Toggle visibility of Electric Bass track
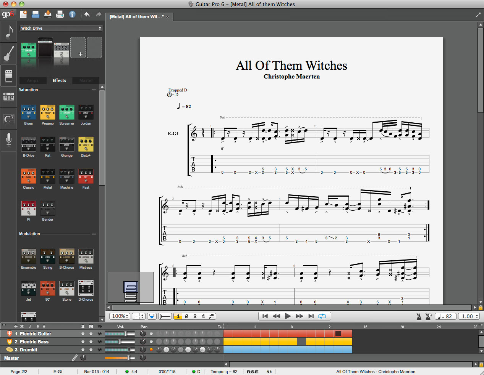Image resolution: width=484 pixels, height=375 pixels. pos(99,342)
